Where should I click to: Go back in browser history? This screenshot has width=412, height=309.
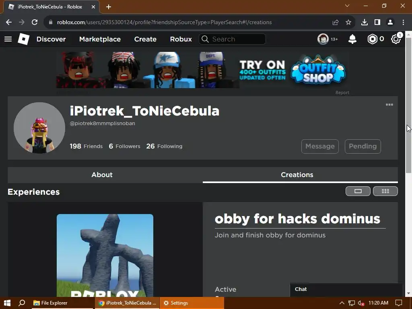coord(9,23)
